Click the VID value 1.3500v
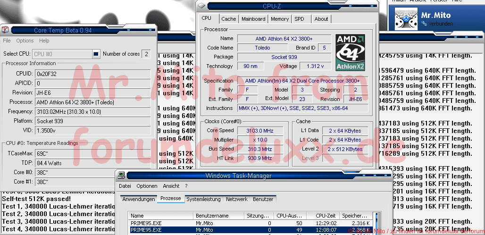Image resolution: width=485 pixels, height=235 pixels. tap(93, 130)
